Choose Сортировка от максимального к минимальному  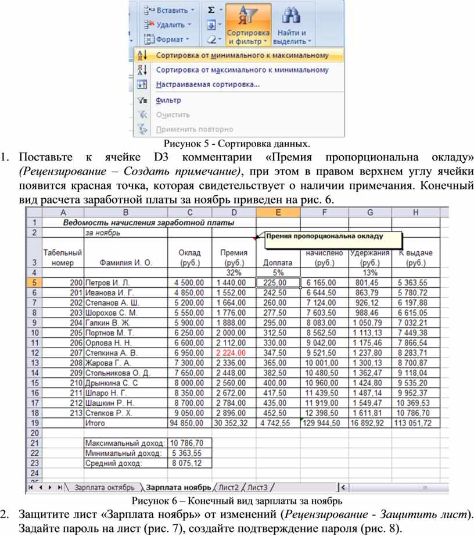coord(239,70)
